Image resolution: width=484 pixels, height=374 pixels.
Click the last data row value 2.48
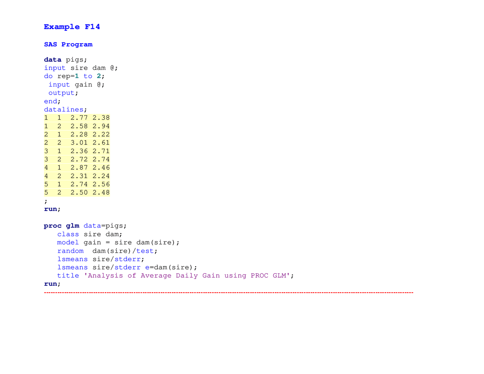tap(101, 192)
